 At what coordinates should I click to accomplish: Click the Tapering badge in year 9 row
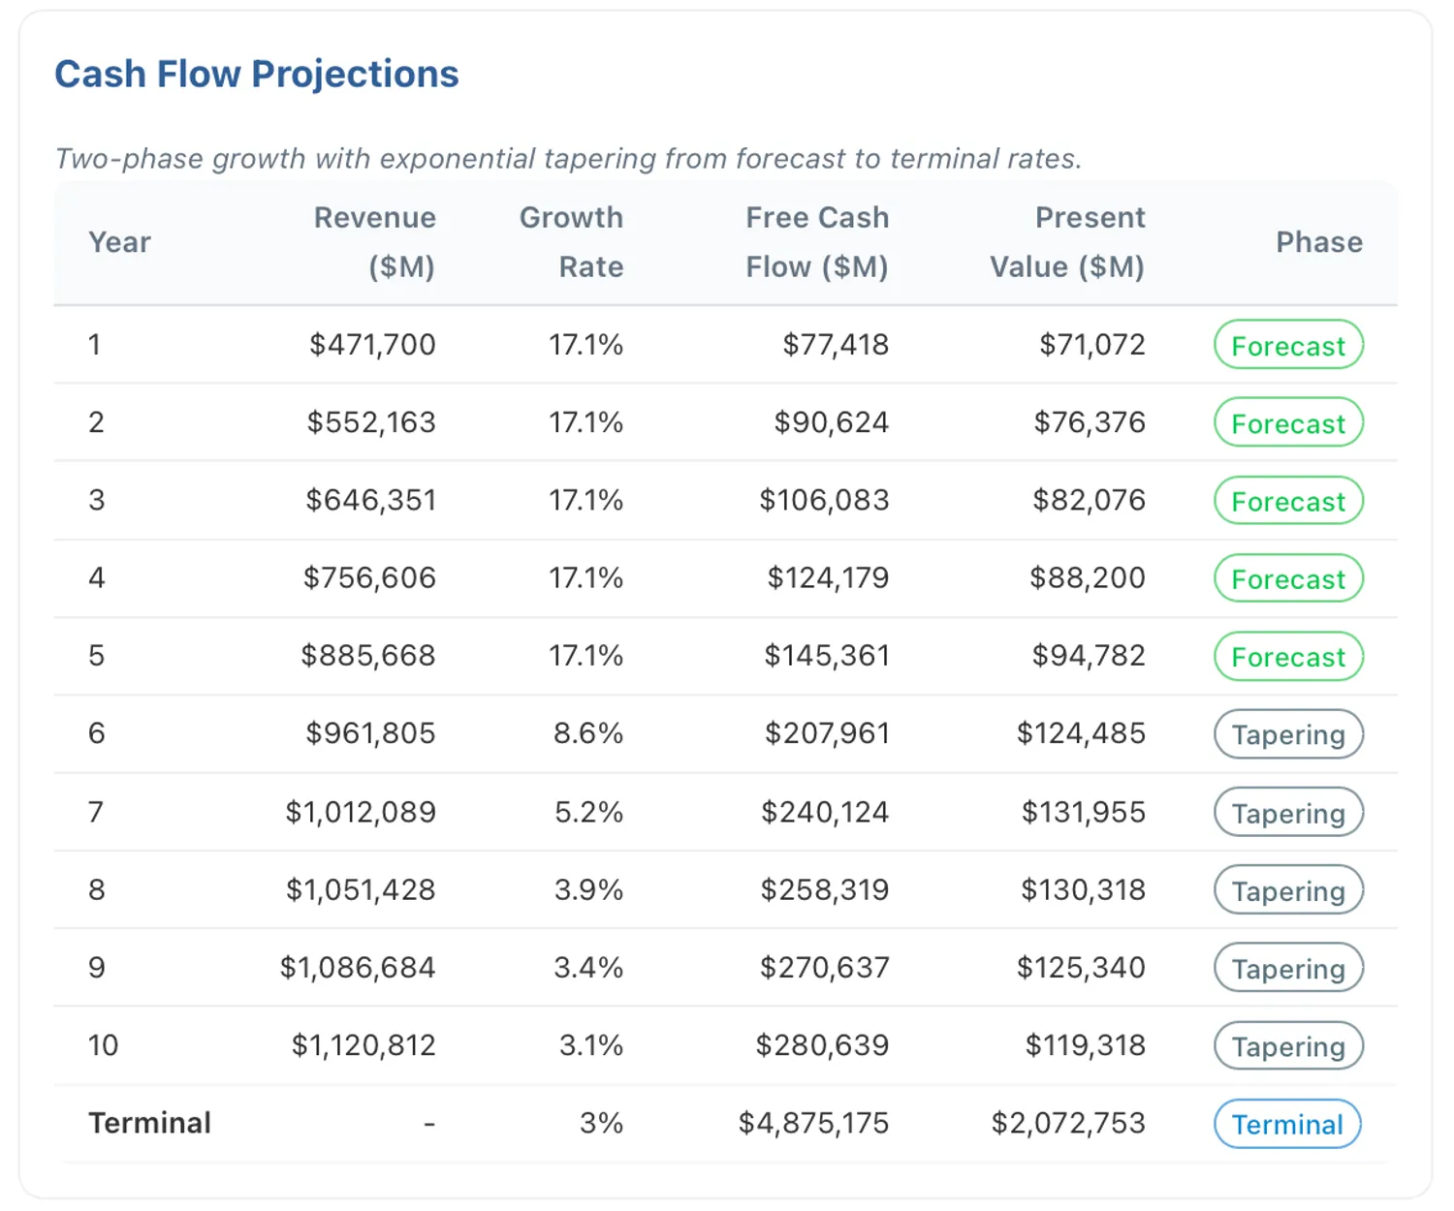[x=1288, y=968]
